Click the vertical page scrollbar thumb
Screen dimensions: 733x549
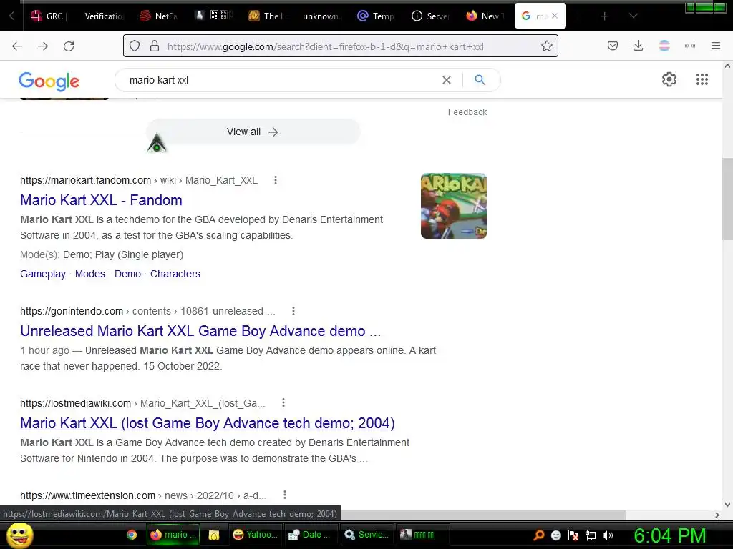(727, 199)
